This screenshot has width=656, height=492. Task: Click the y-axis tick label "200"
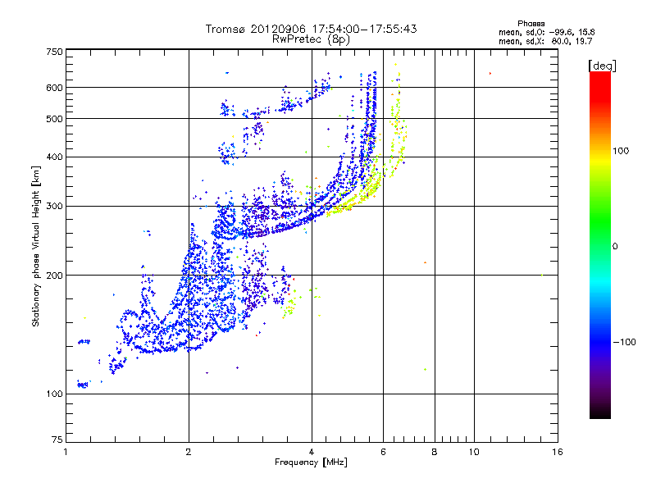(x=54, y=276)
